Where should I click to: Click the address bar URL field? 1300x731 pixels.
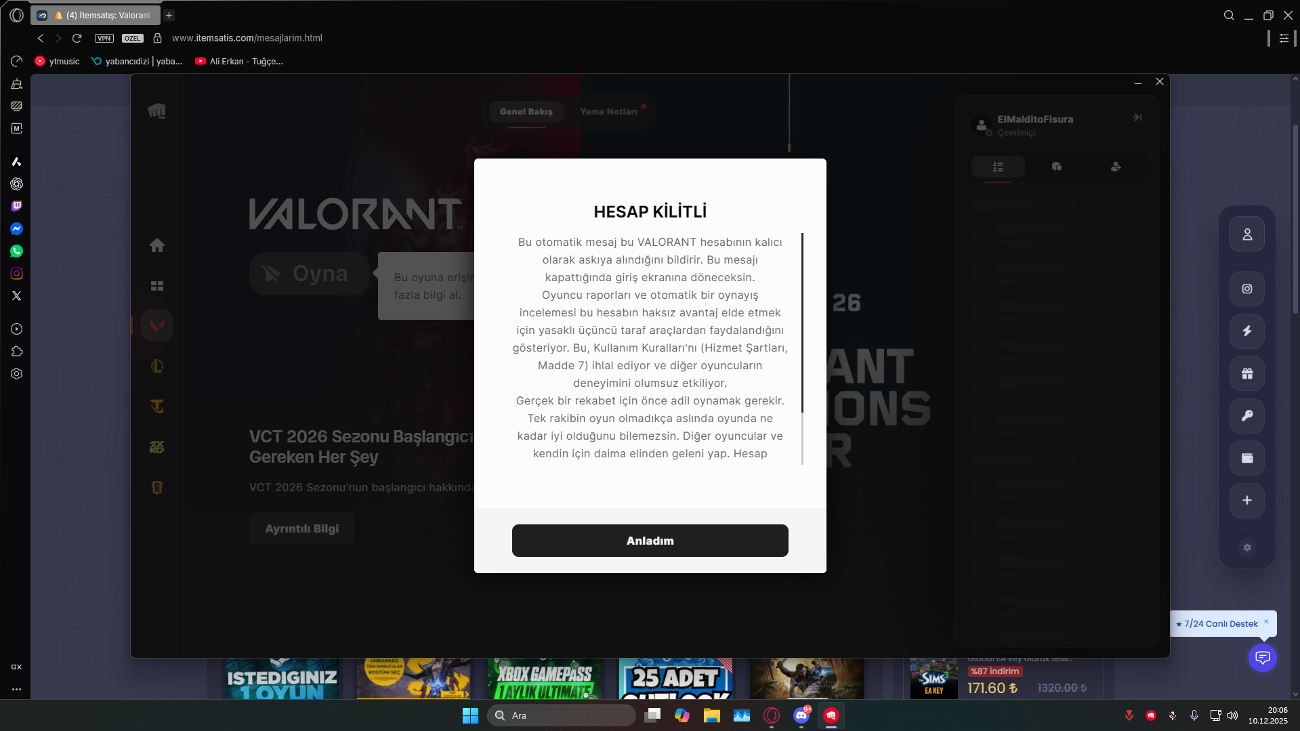pos(247,38)
